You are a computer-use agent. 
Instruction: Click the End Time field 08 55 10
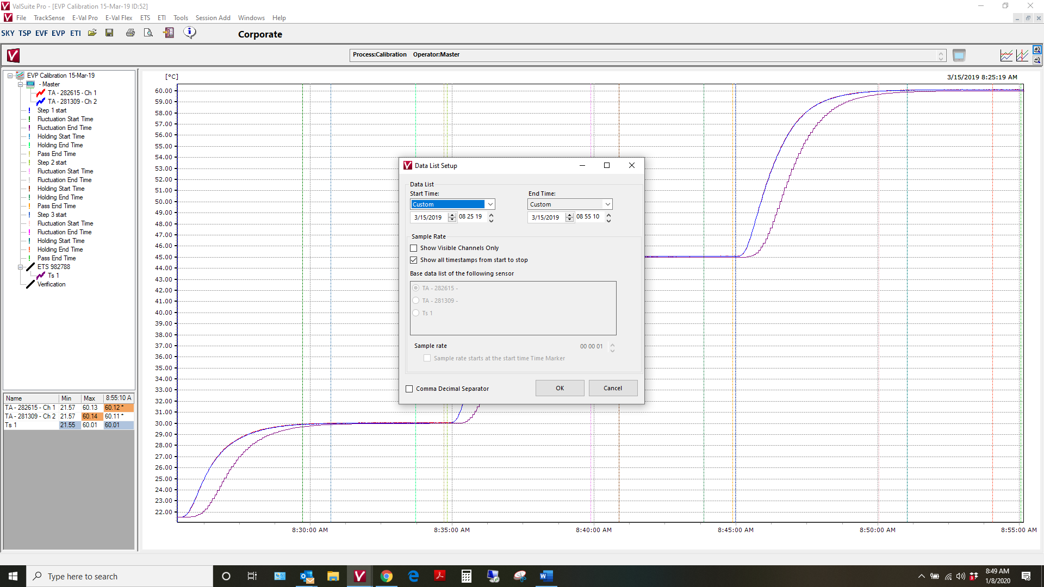tap(588, 217)
